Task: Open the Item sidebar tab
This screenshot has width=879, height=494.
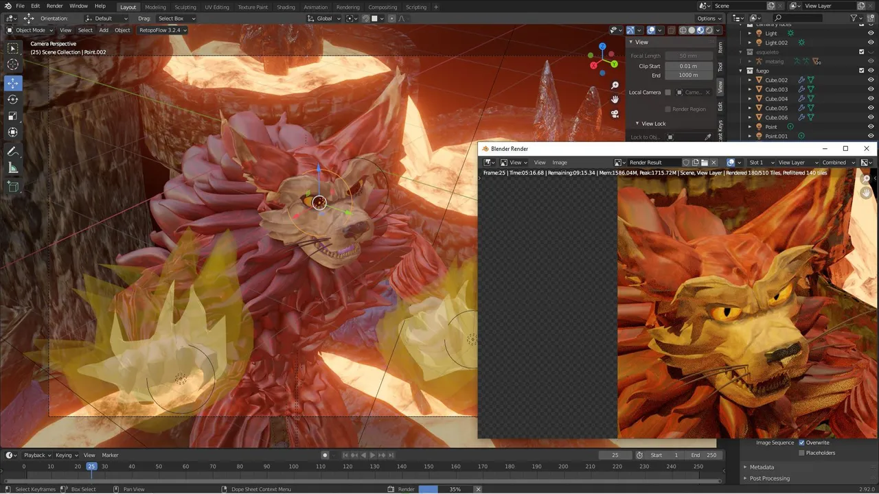Action: [720, 47]
